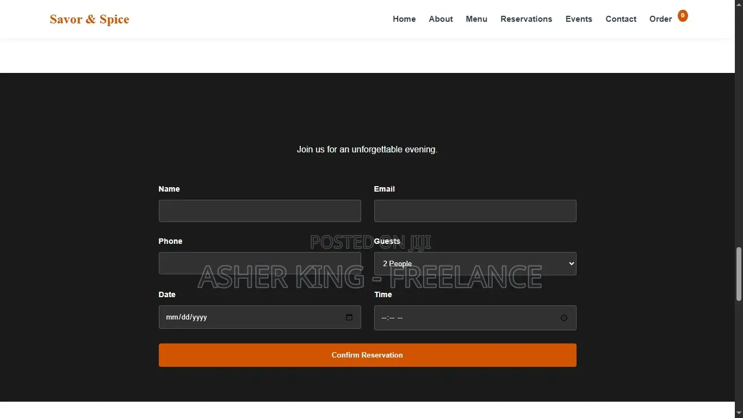This screenshot has width=743, height=418.
Task: Go to the Home page
Action: (404, 19)
